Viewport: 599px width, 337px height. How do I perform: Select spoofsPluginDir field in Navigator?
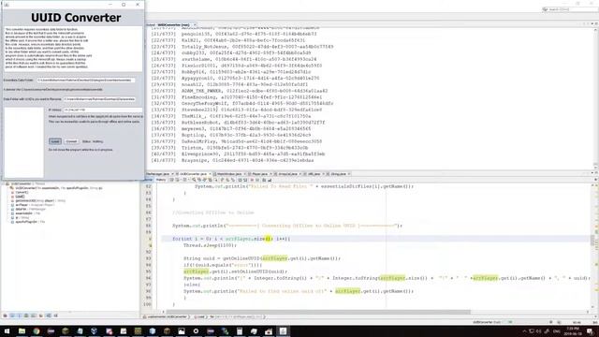click(28, 222)
